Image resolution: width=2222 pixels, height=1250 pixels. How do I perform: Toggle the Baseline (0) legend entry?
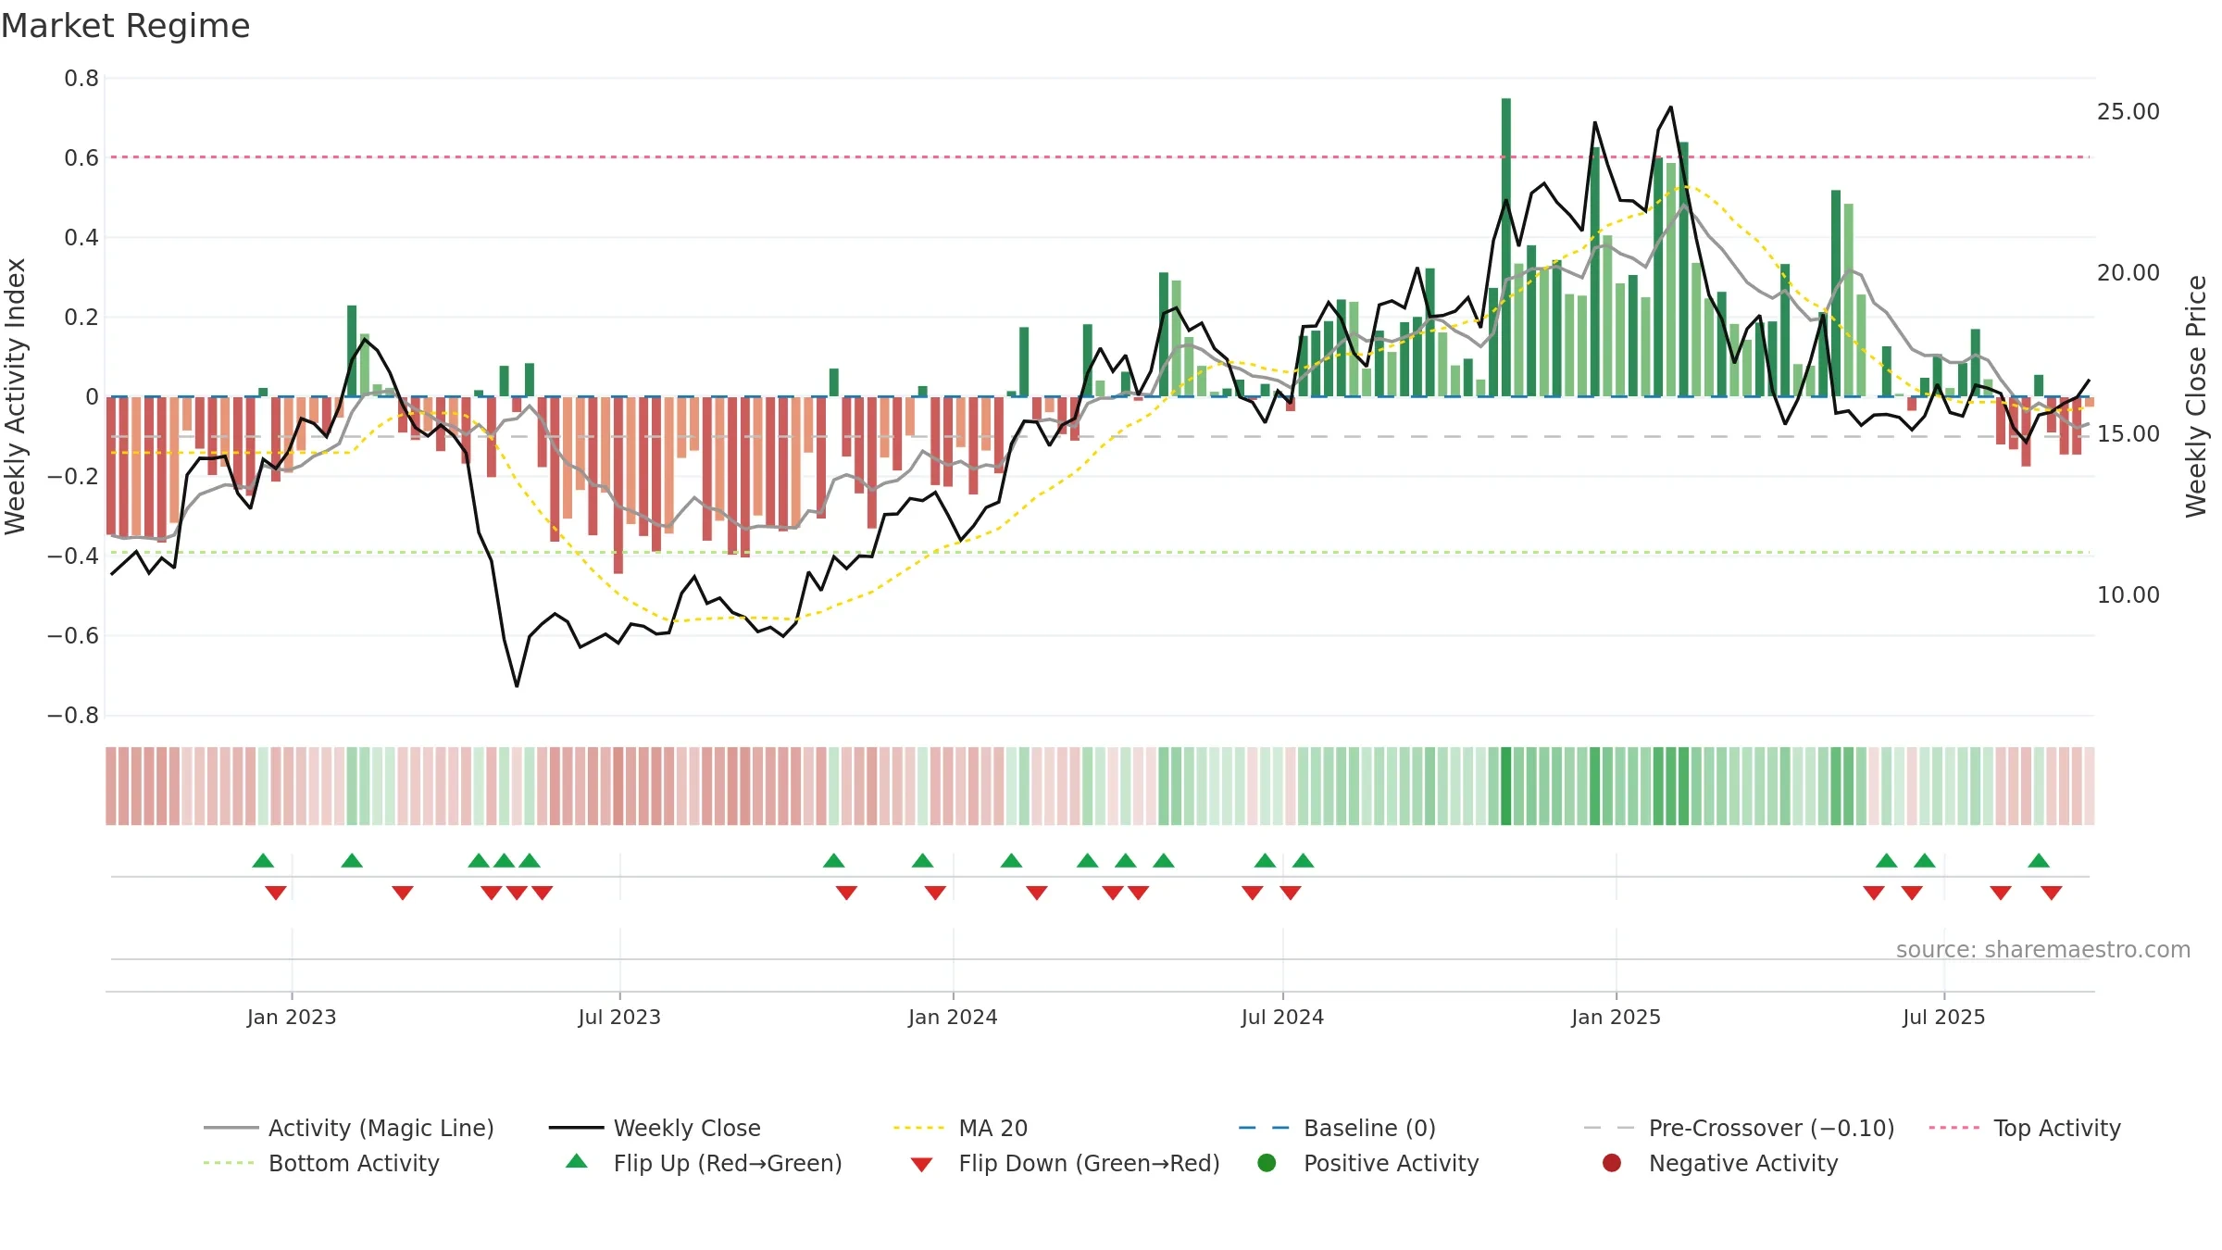1337,1128
